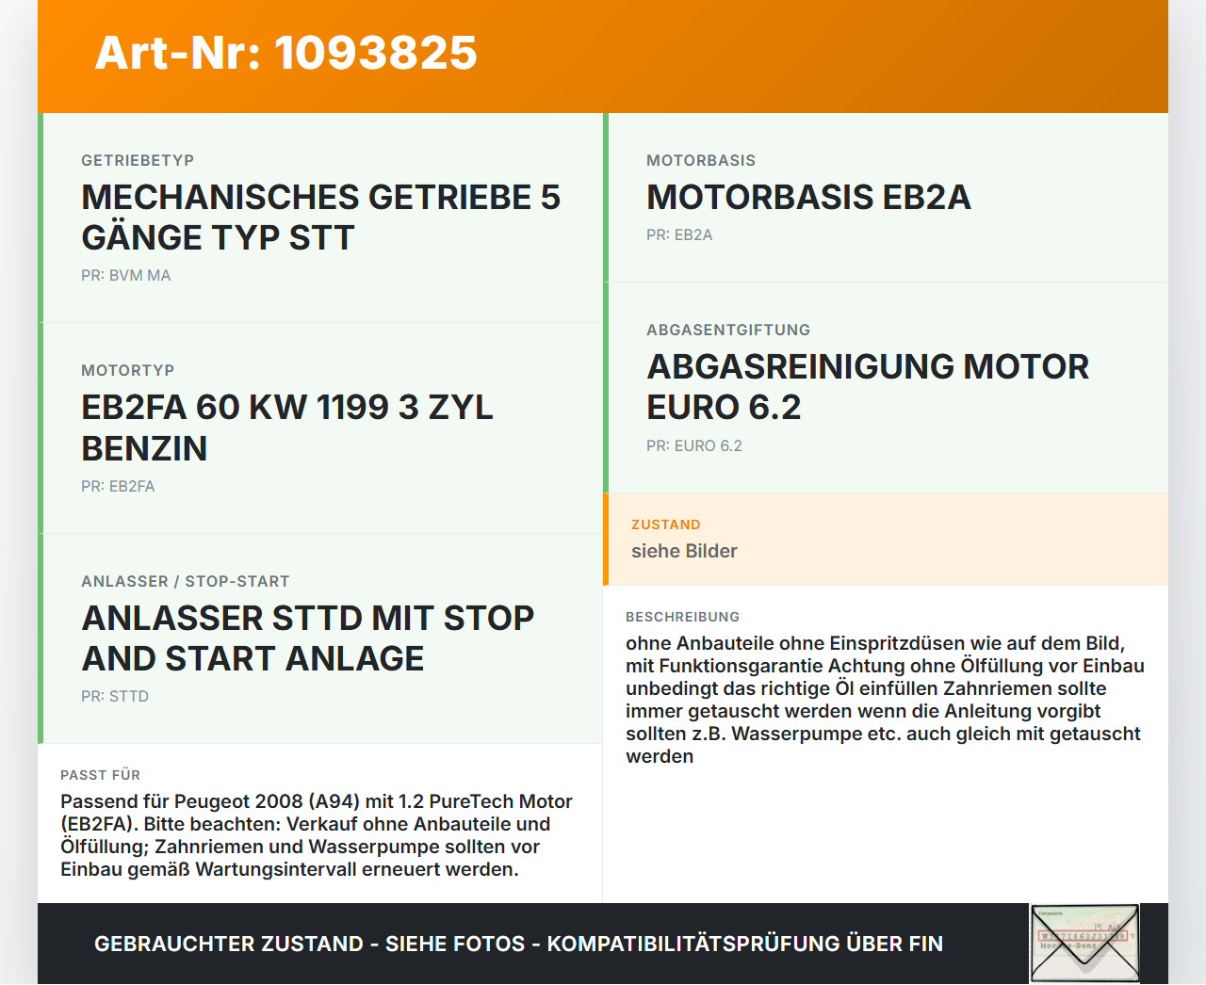Viewport: 1206px width, 985px height.
Task: Select the Motorbasis EB2A heading
Action: coord(808,198)
